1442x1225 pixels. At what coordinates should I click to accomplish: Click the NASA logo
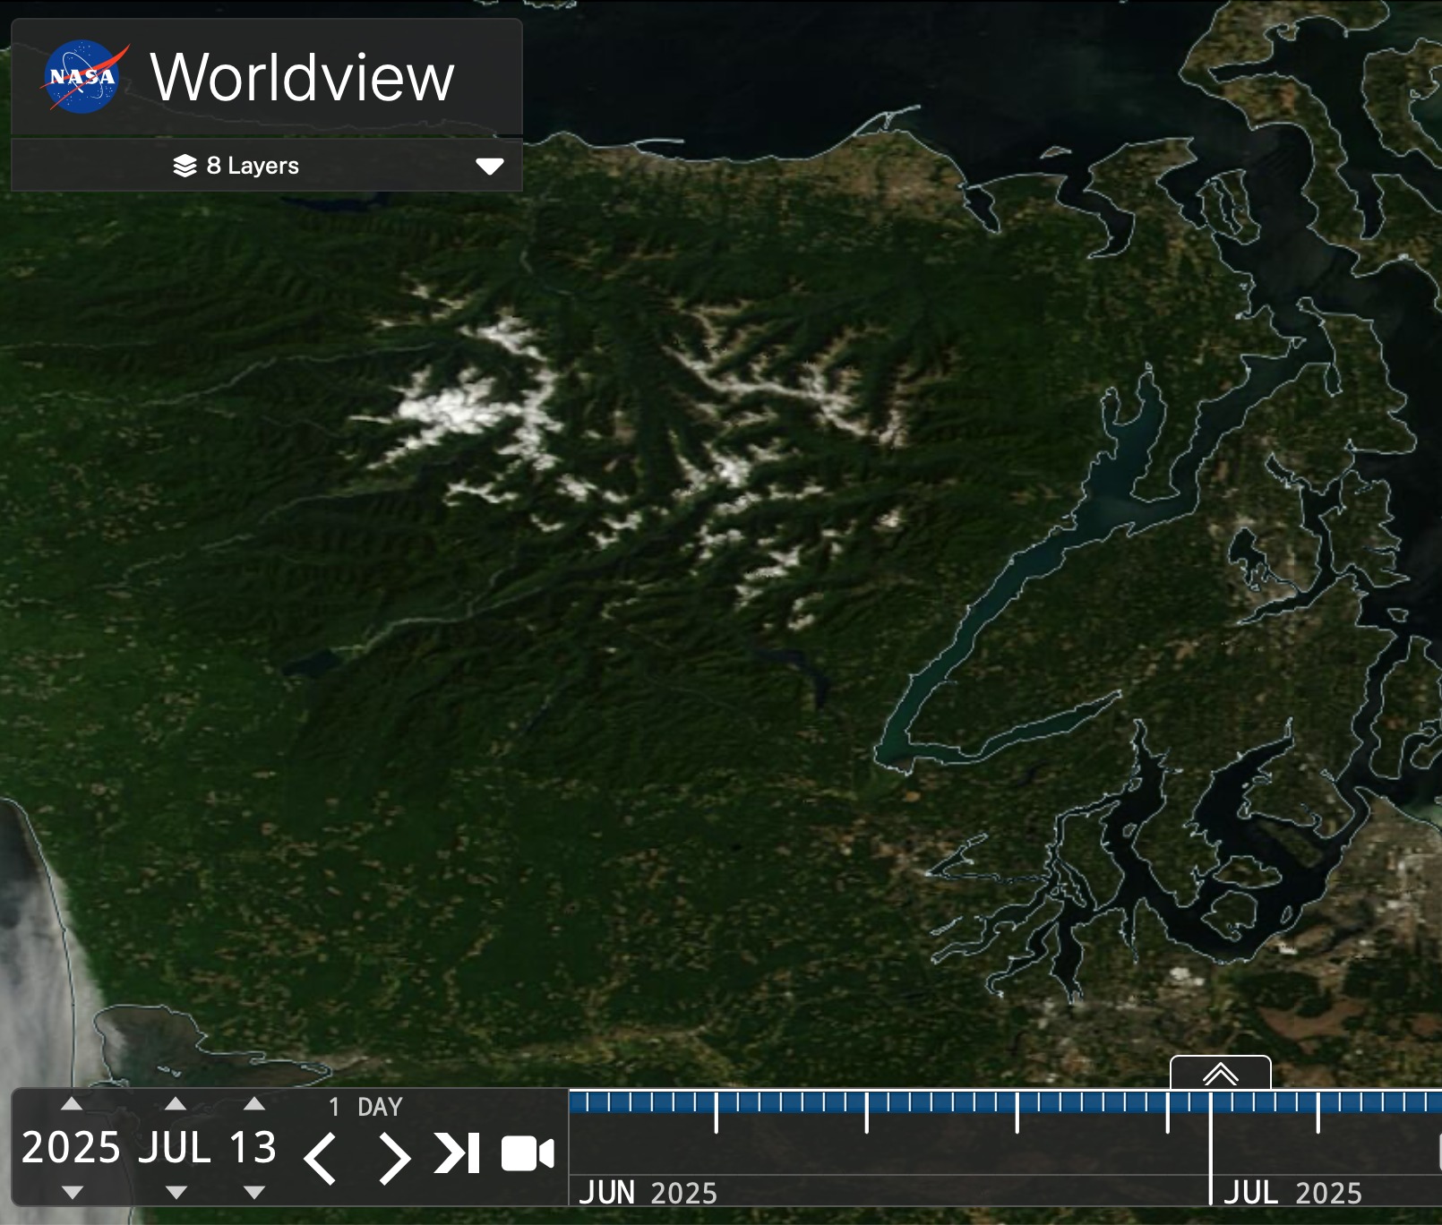[x=82, y=77]
